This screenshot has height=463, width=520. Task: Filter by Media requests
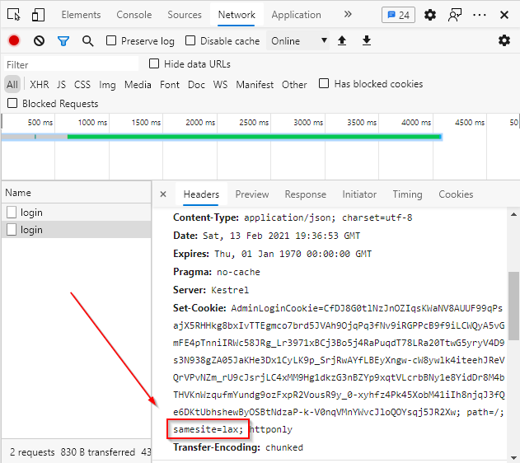(x=138, y=85)
